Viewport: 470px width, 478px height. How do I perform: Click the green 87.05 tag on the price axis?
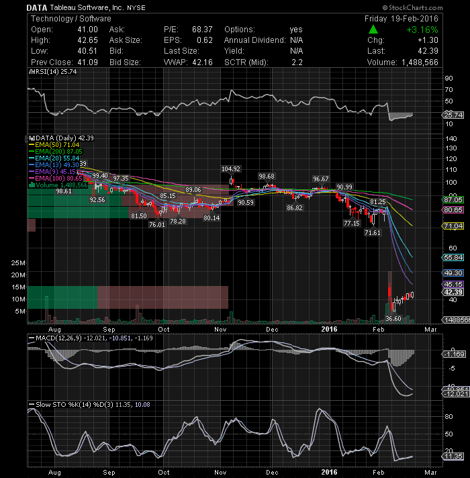tap(453, 199)
